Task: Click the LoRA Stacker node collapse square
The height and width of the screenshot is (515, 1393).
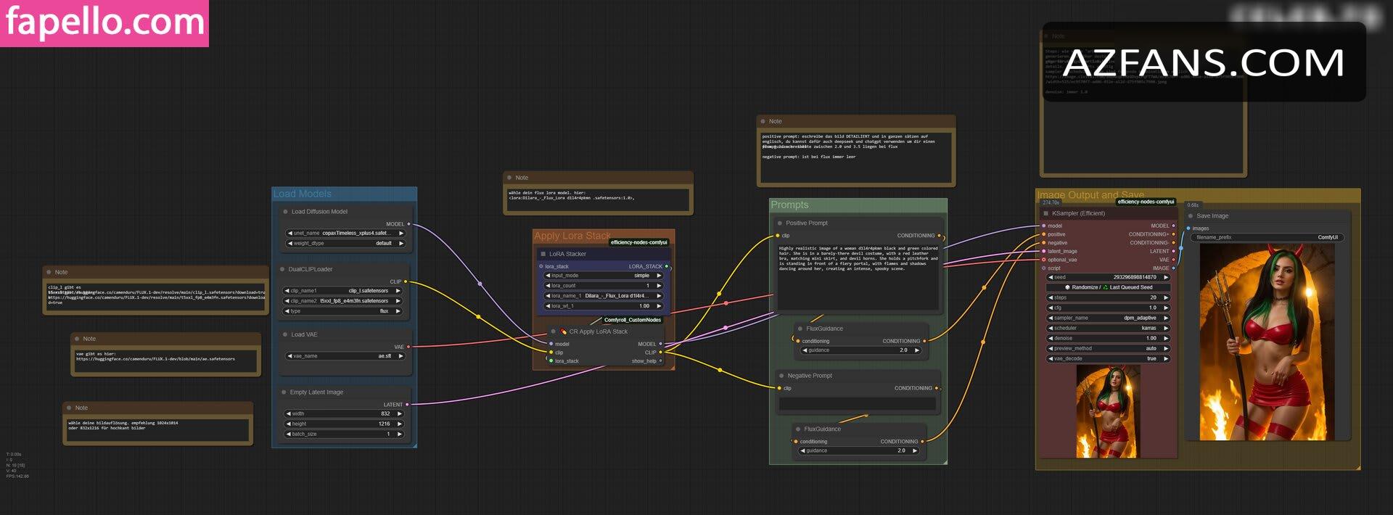Action: (x=543, y=255)
